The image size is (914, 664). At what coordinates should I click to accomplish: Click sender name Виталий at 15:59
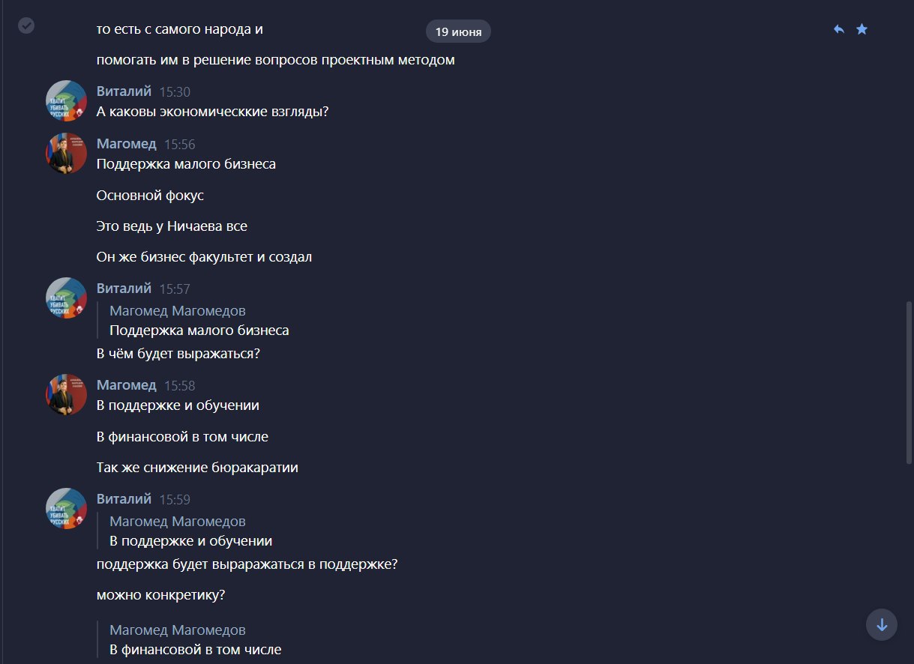124,498
